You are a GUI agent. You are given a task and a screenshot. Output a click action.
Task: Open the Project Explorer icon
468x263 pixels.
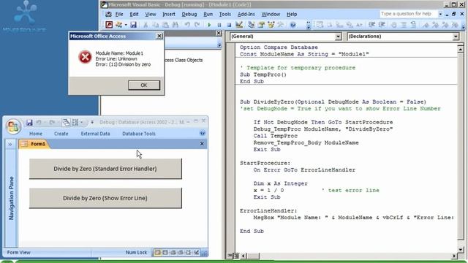pyautogui.click(x=251, y=25)
